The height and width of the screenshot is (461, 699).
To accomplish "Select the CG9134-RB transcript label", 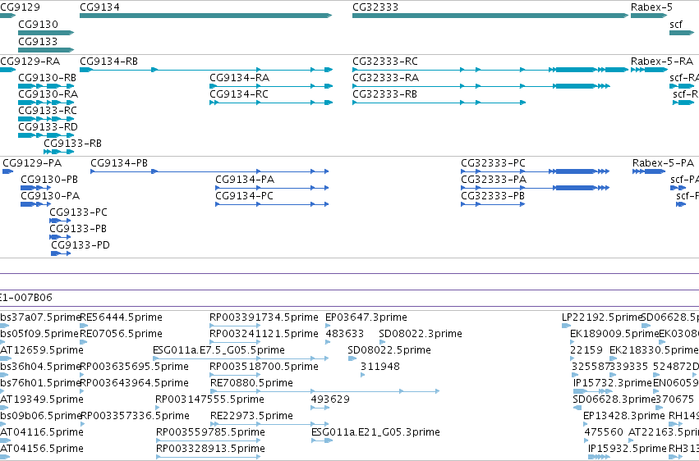I will (108, 61).
